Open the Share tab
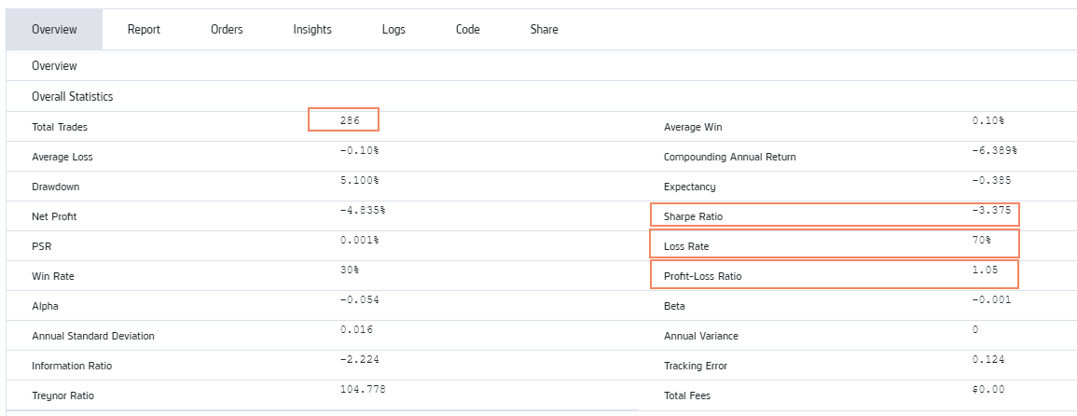This screenshot has width=1077, height=416. tap(544, 30)
